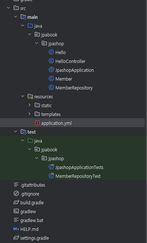The width and height of the screenshot is (147, 243).
Task: Open the MemberRepository class file
Action: tap(74, 88)
